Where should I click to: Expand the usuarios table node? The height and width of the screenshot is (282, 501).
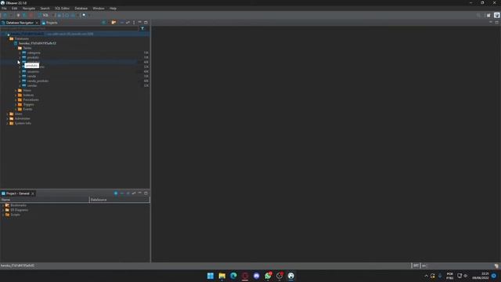tap(20, 71)
